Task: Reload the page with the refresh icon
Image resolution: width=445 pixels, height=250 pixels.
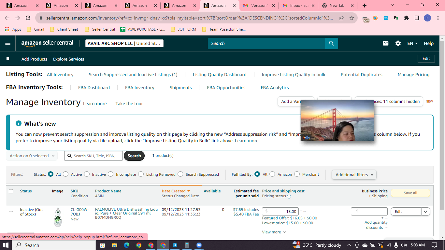Action: (28, 18)
